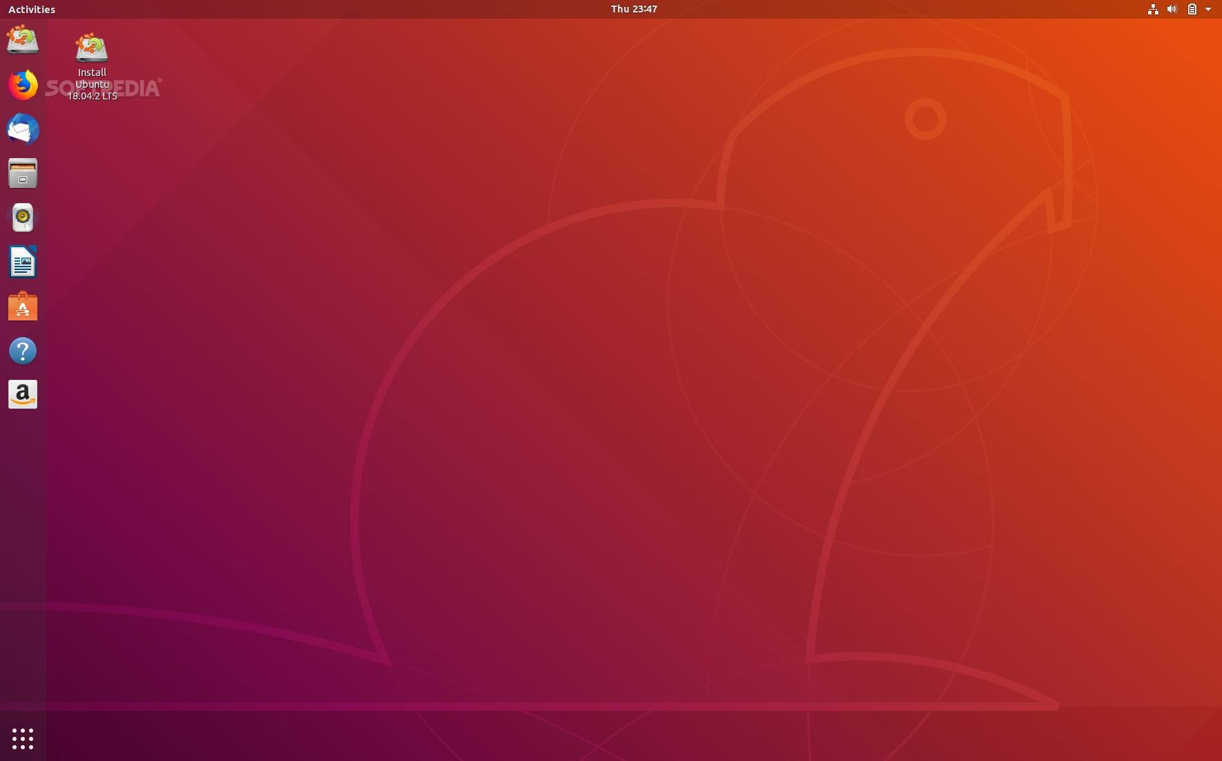
Task: Launch Rhythmbox music player
Action: (23, 218)
